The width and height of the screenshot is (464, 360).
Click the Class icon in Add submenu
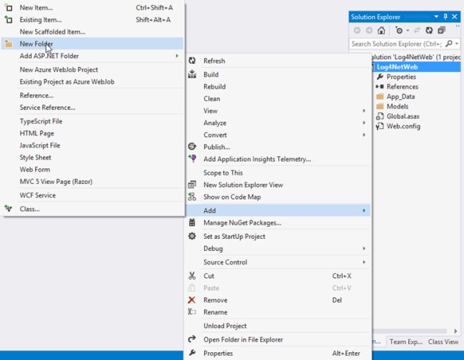coord(9,209)
